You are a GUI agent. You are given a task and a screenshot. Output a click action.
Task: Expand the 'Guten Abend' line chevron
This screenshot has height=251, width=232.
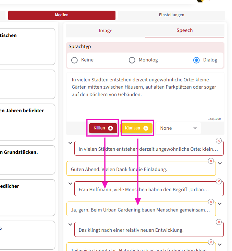pos(220,163)
